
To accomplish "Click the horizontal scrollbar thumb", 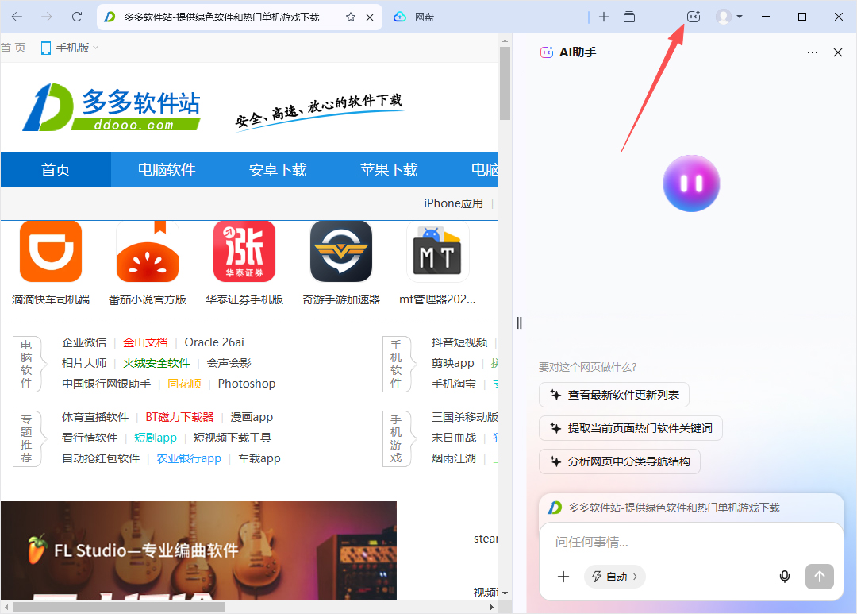I will 118,608.
